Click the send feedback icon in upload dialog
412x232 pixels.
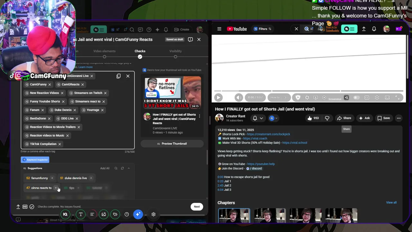pos(190,39)
